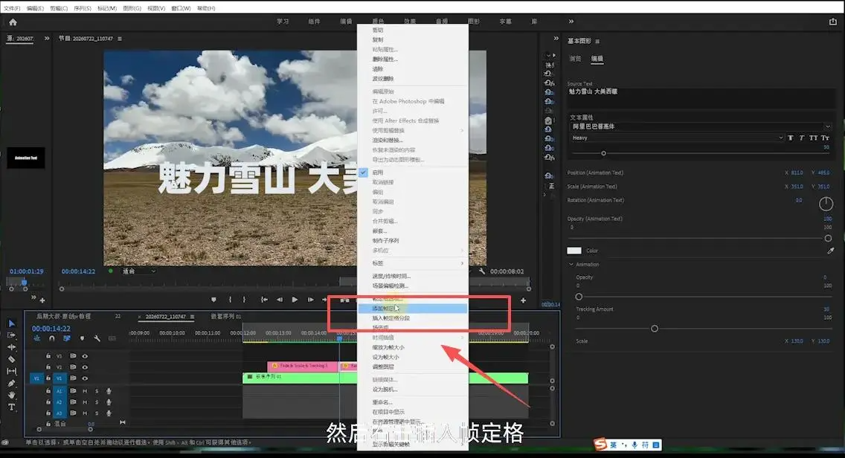Screen dimensions: 845x458
Task: Toggle small caps text style
Action: (x=825, y=138)
